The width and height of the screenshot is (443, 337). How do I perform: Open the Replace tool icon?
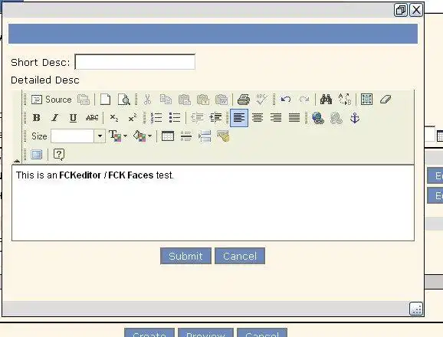(345, 100)
